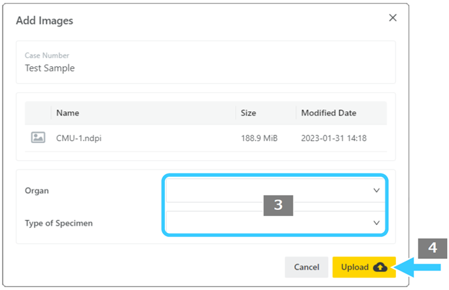Click the Organ label
Screen dimensions: 449x290
[36, 191]
